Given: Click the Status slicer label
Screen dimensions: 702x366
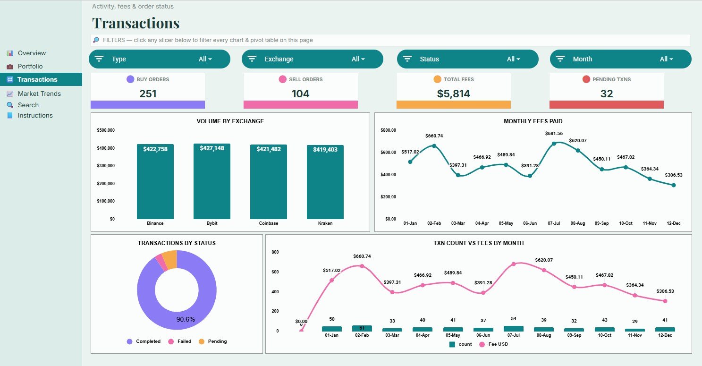Looking at the screenshot, I should coord(430,59).
